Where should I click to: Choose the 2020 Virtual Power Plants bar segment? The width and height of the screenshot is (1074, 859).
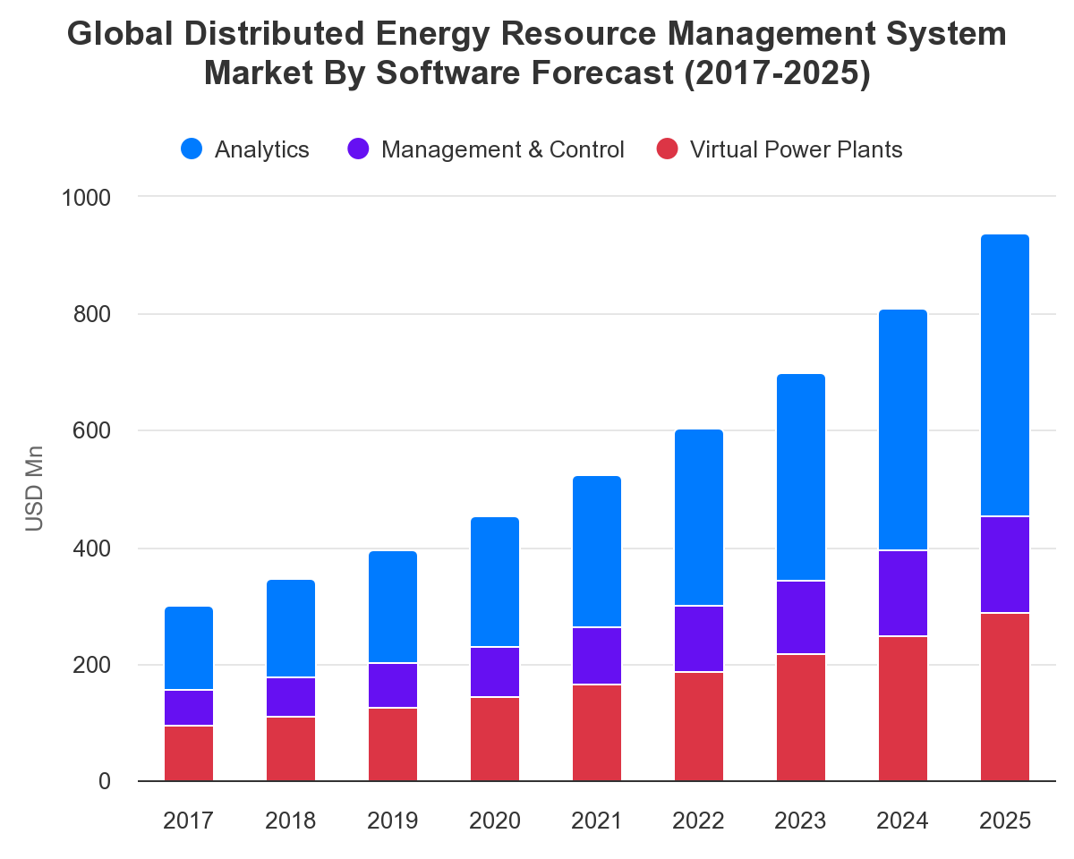click(495, 739)
